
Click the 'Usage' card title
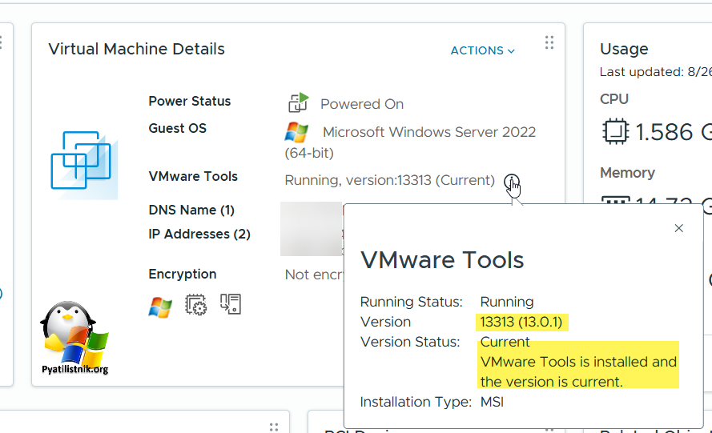[x=624, y=49]
